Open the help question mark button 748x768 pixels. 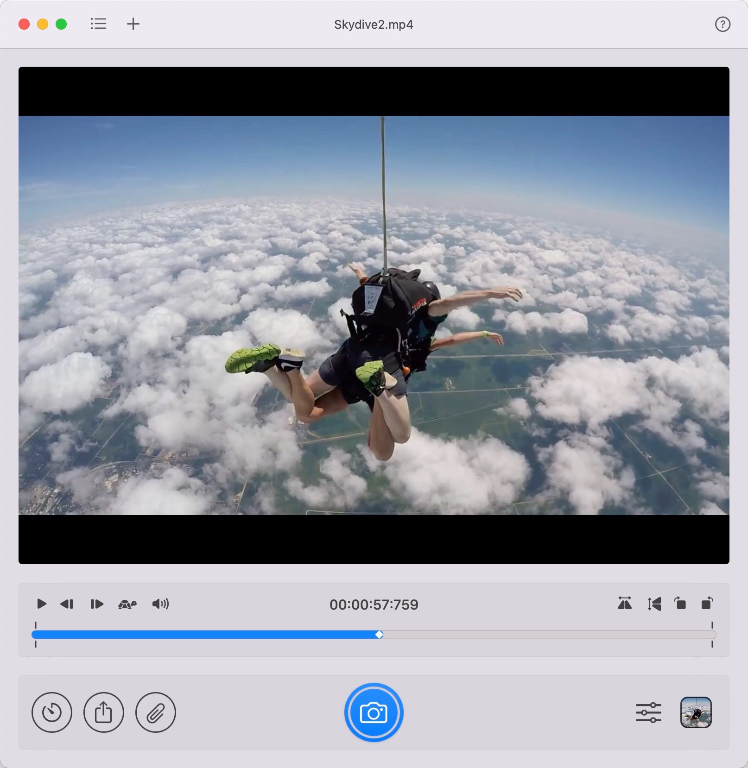click(722, 24)
